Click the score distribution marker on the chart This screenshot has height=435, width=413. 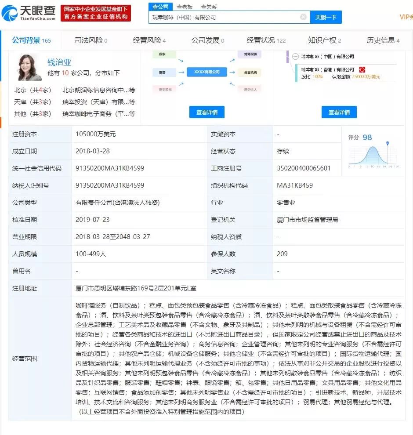click(x=388, y=144)
